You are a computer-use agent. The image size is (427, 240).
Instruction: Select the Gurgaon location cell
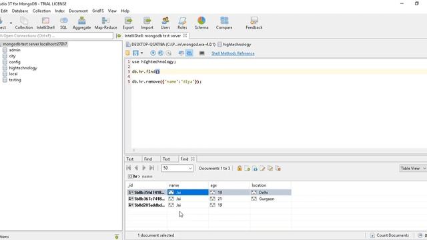pyautogui.click(x=270, y=199)
